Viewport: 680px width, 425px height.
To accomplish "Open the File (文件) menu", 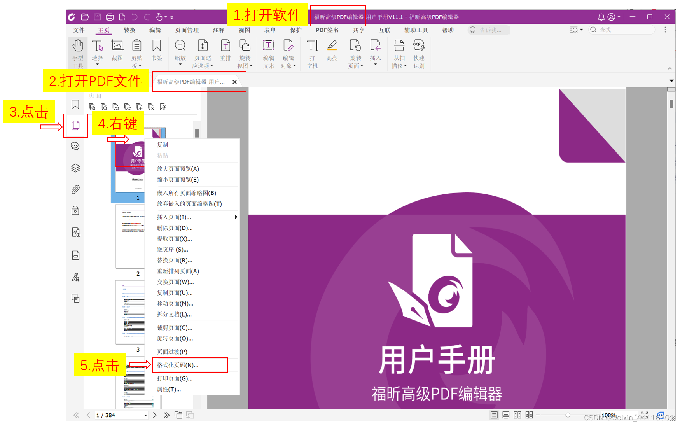I will [79, 30].
